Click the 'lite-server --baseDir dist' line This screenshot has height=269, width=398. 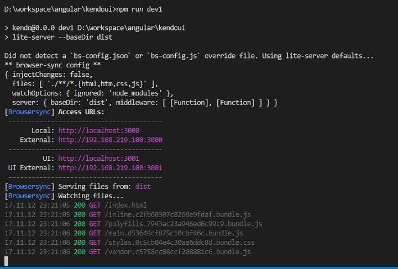point(59,37)
